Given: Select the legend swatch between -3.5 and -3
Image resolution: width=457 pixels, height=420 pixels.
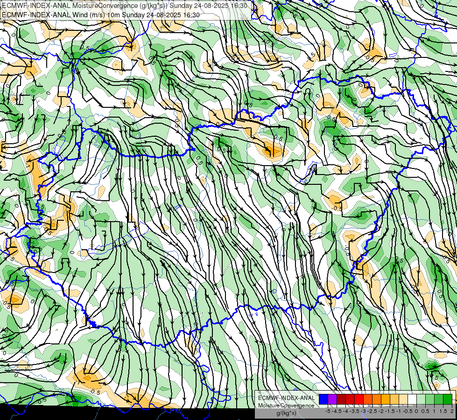Looking at the screenshot, I should (x=359, y=399).
